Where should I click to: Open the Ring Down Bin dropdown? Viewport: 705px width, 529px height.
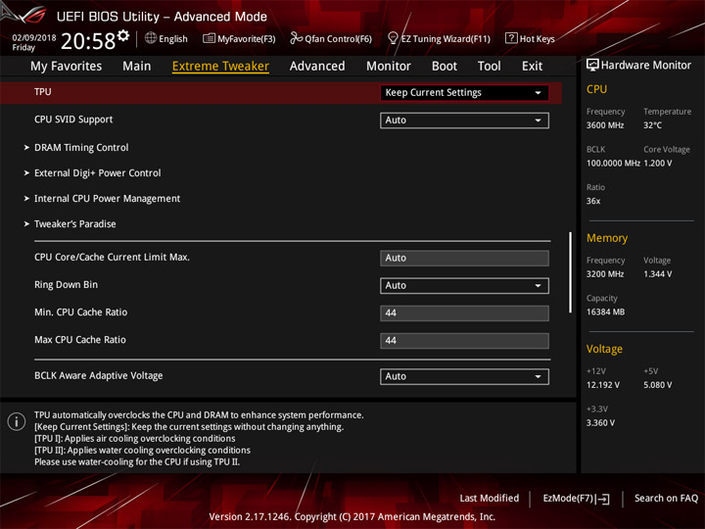[x=464, y=286]
